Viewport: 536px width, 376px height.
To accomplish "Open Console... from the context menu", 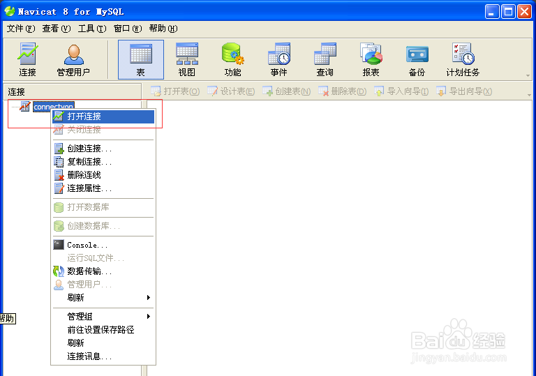I will point(103,245).
